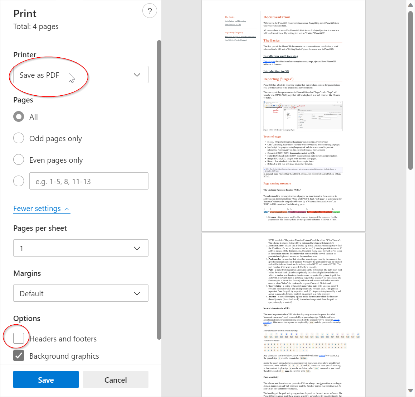415x397 pixels.
Task: Select the custom page range radio button
Action: coord(19,181)
